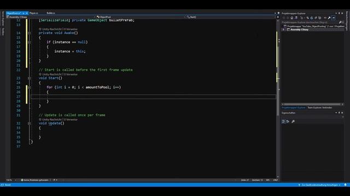Viewport: 350px width, 196px height.
Task: Click 'Zur Quellcodeverwaltung hinzufügen' in status bar
Action: click(319, 185)
